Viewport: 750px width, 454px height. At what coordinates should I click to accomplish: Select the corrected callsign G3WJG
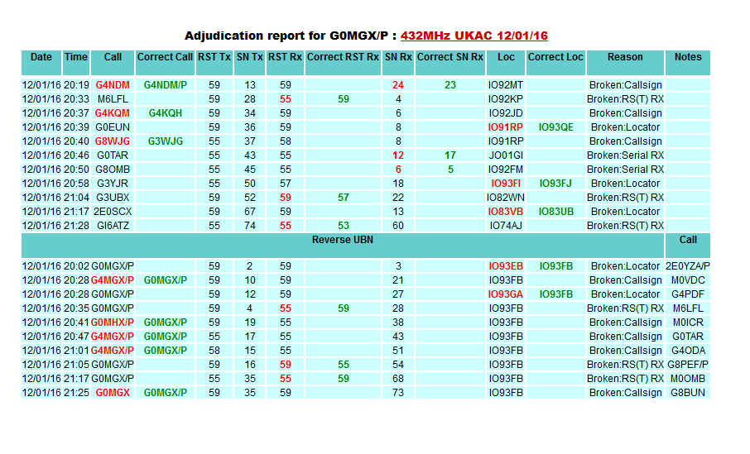pyautogui.click(x=165, y=141)
